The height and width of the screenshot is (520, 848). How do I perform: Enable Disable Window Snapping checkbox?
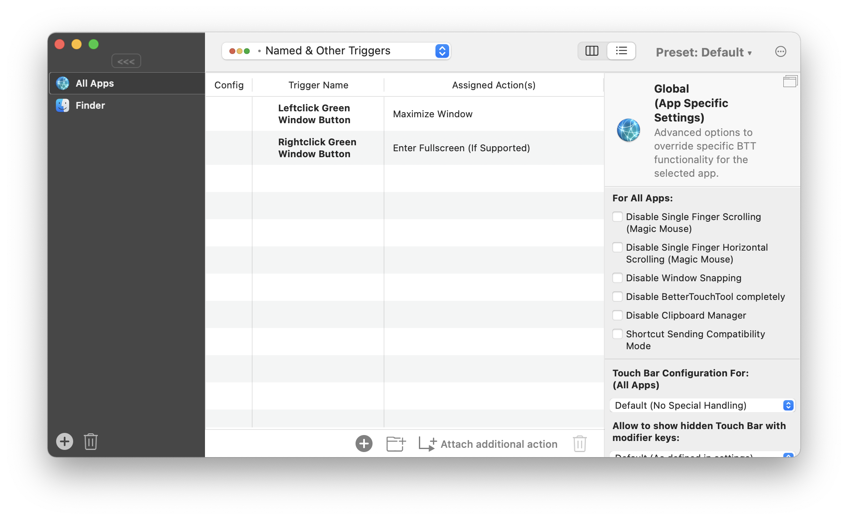coord(617,278)
